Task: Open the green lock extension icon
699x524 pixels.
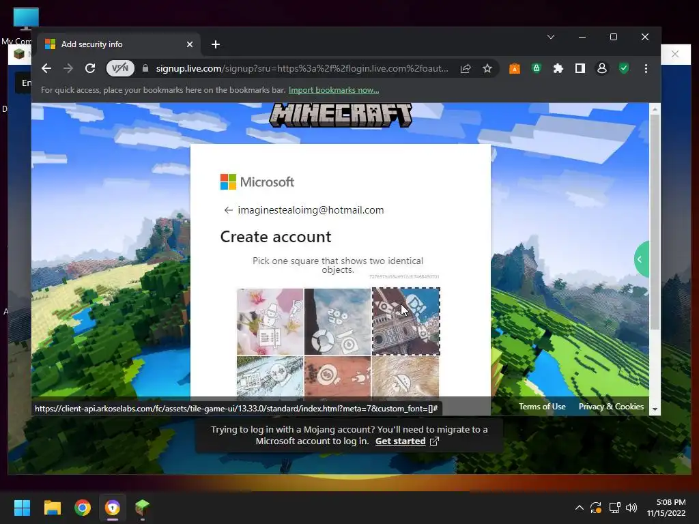Action: tap(537, 68)
